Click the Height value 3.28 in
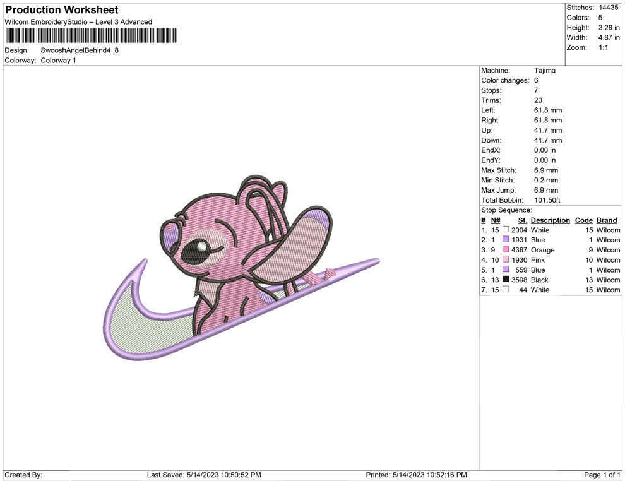Image resolution: width=625 pixels, height=481 pixels. pos(609,28)
